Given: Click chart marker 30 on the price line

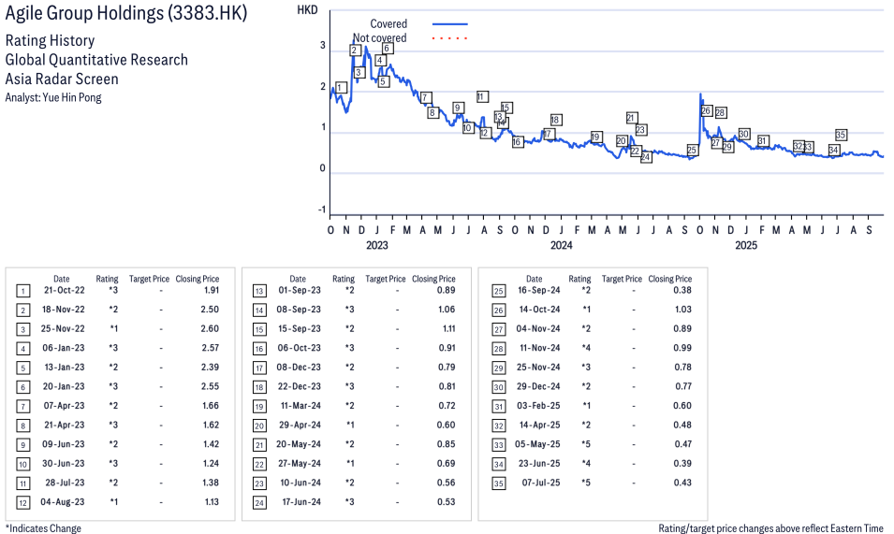Looking at the screenshot, I should [744, 134].
